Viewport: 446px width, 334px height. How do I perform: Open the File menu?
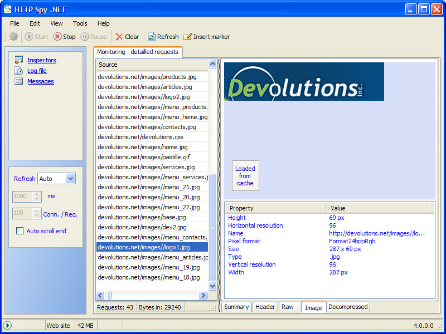(x=14, y=23)
